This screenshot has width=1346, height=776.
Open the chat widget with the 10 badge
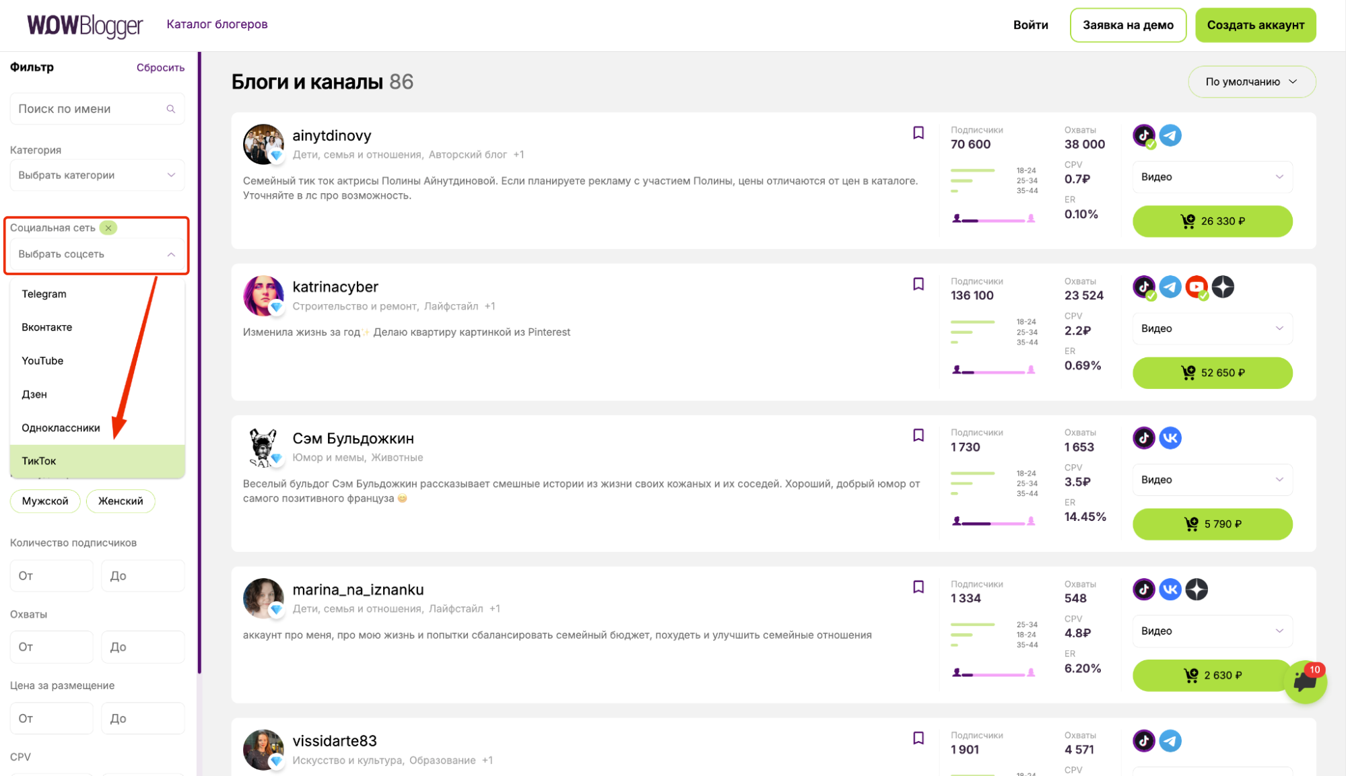(x=1304, y=682)
